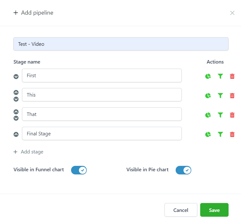Click pie chart icon on That row
Screen dimensions: 241x224
208,115
